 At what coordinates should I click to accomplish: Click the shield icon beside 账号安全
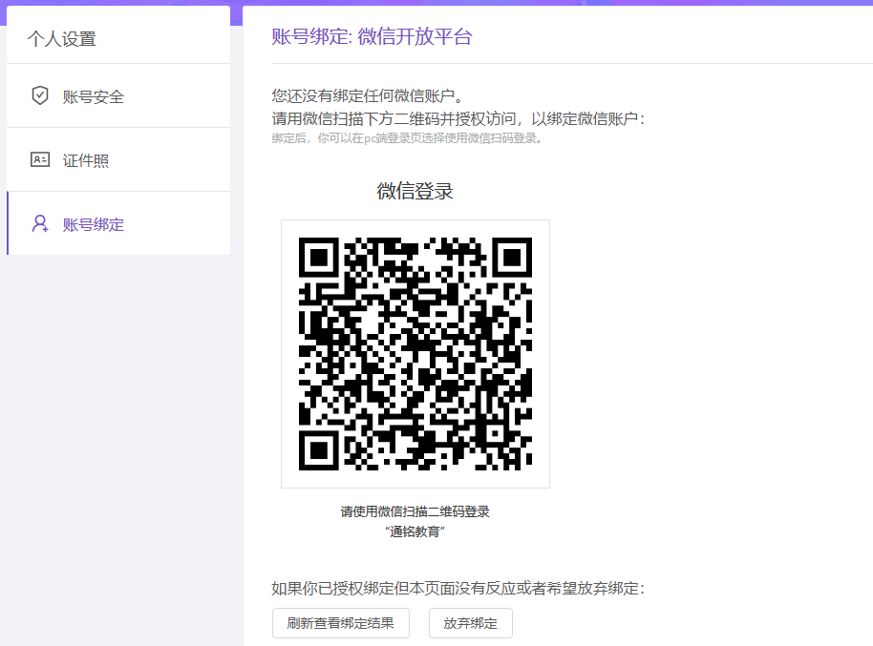pos(40,96)
